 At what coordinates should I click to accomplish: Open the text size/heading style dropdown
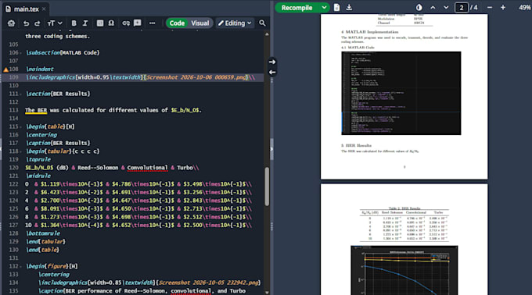[x=55, y=23]
